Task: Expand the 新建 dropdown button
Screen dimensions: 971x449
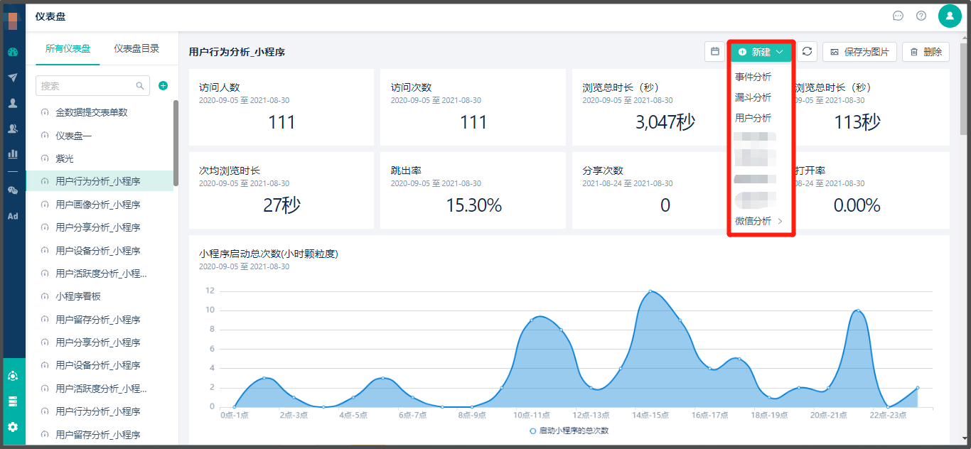Action: (x=761, y=52)
